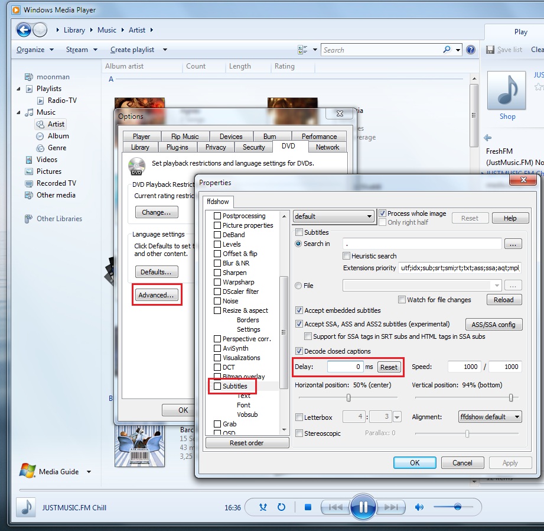This screenshot has height=531, width=544.
Task: Expand the Alignment ffdshow default dropdown
Action: 490,417
